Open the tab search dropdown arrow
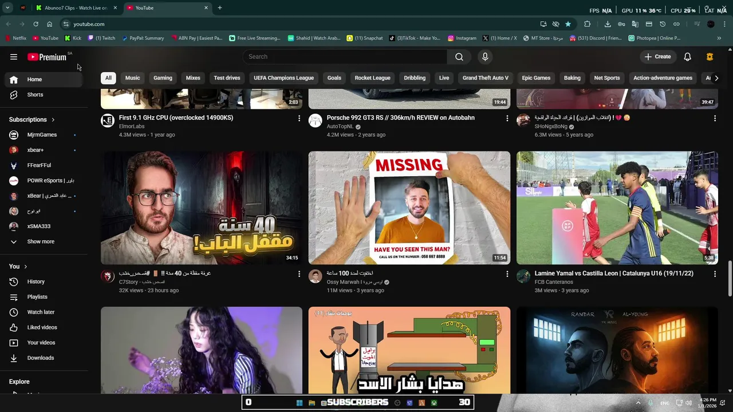 point(7,8)
